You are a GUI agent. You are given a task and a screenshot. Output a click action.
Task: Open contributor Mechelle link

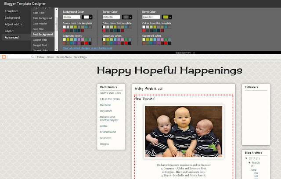coord(105,105)
